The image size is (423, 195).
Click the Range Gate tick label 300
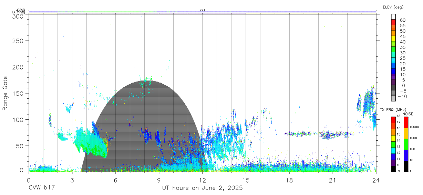pos(18,16)
